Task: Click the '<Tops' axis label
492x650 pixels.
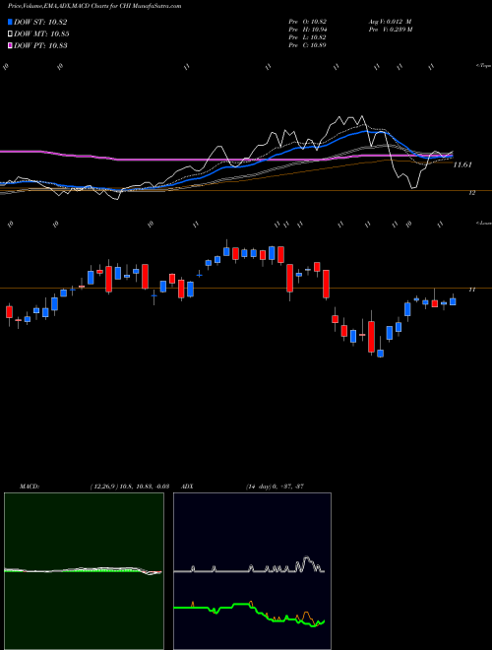Action: pos(484,66)
